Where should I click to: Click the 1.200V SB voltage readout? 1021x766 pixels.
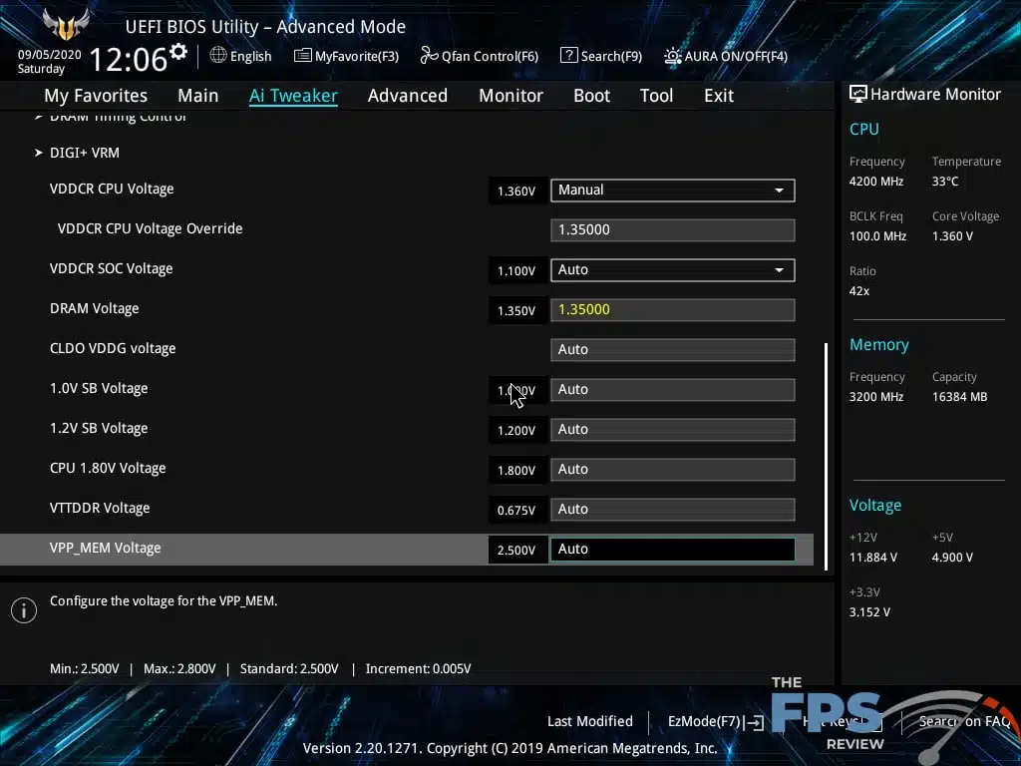(x=516, y=431)
